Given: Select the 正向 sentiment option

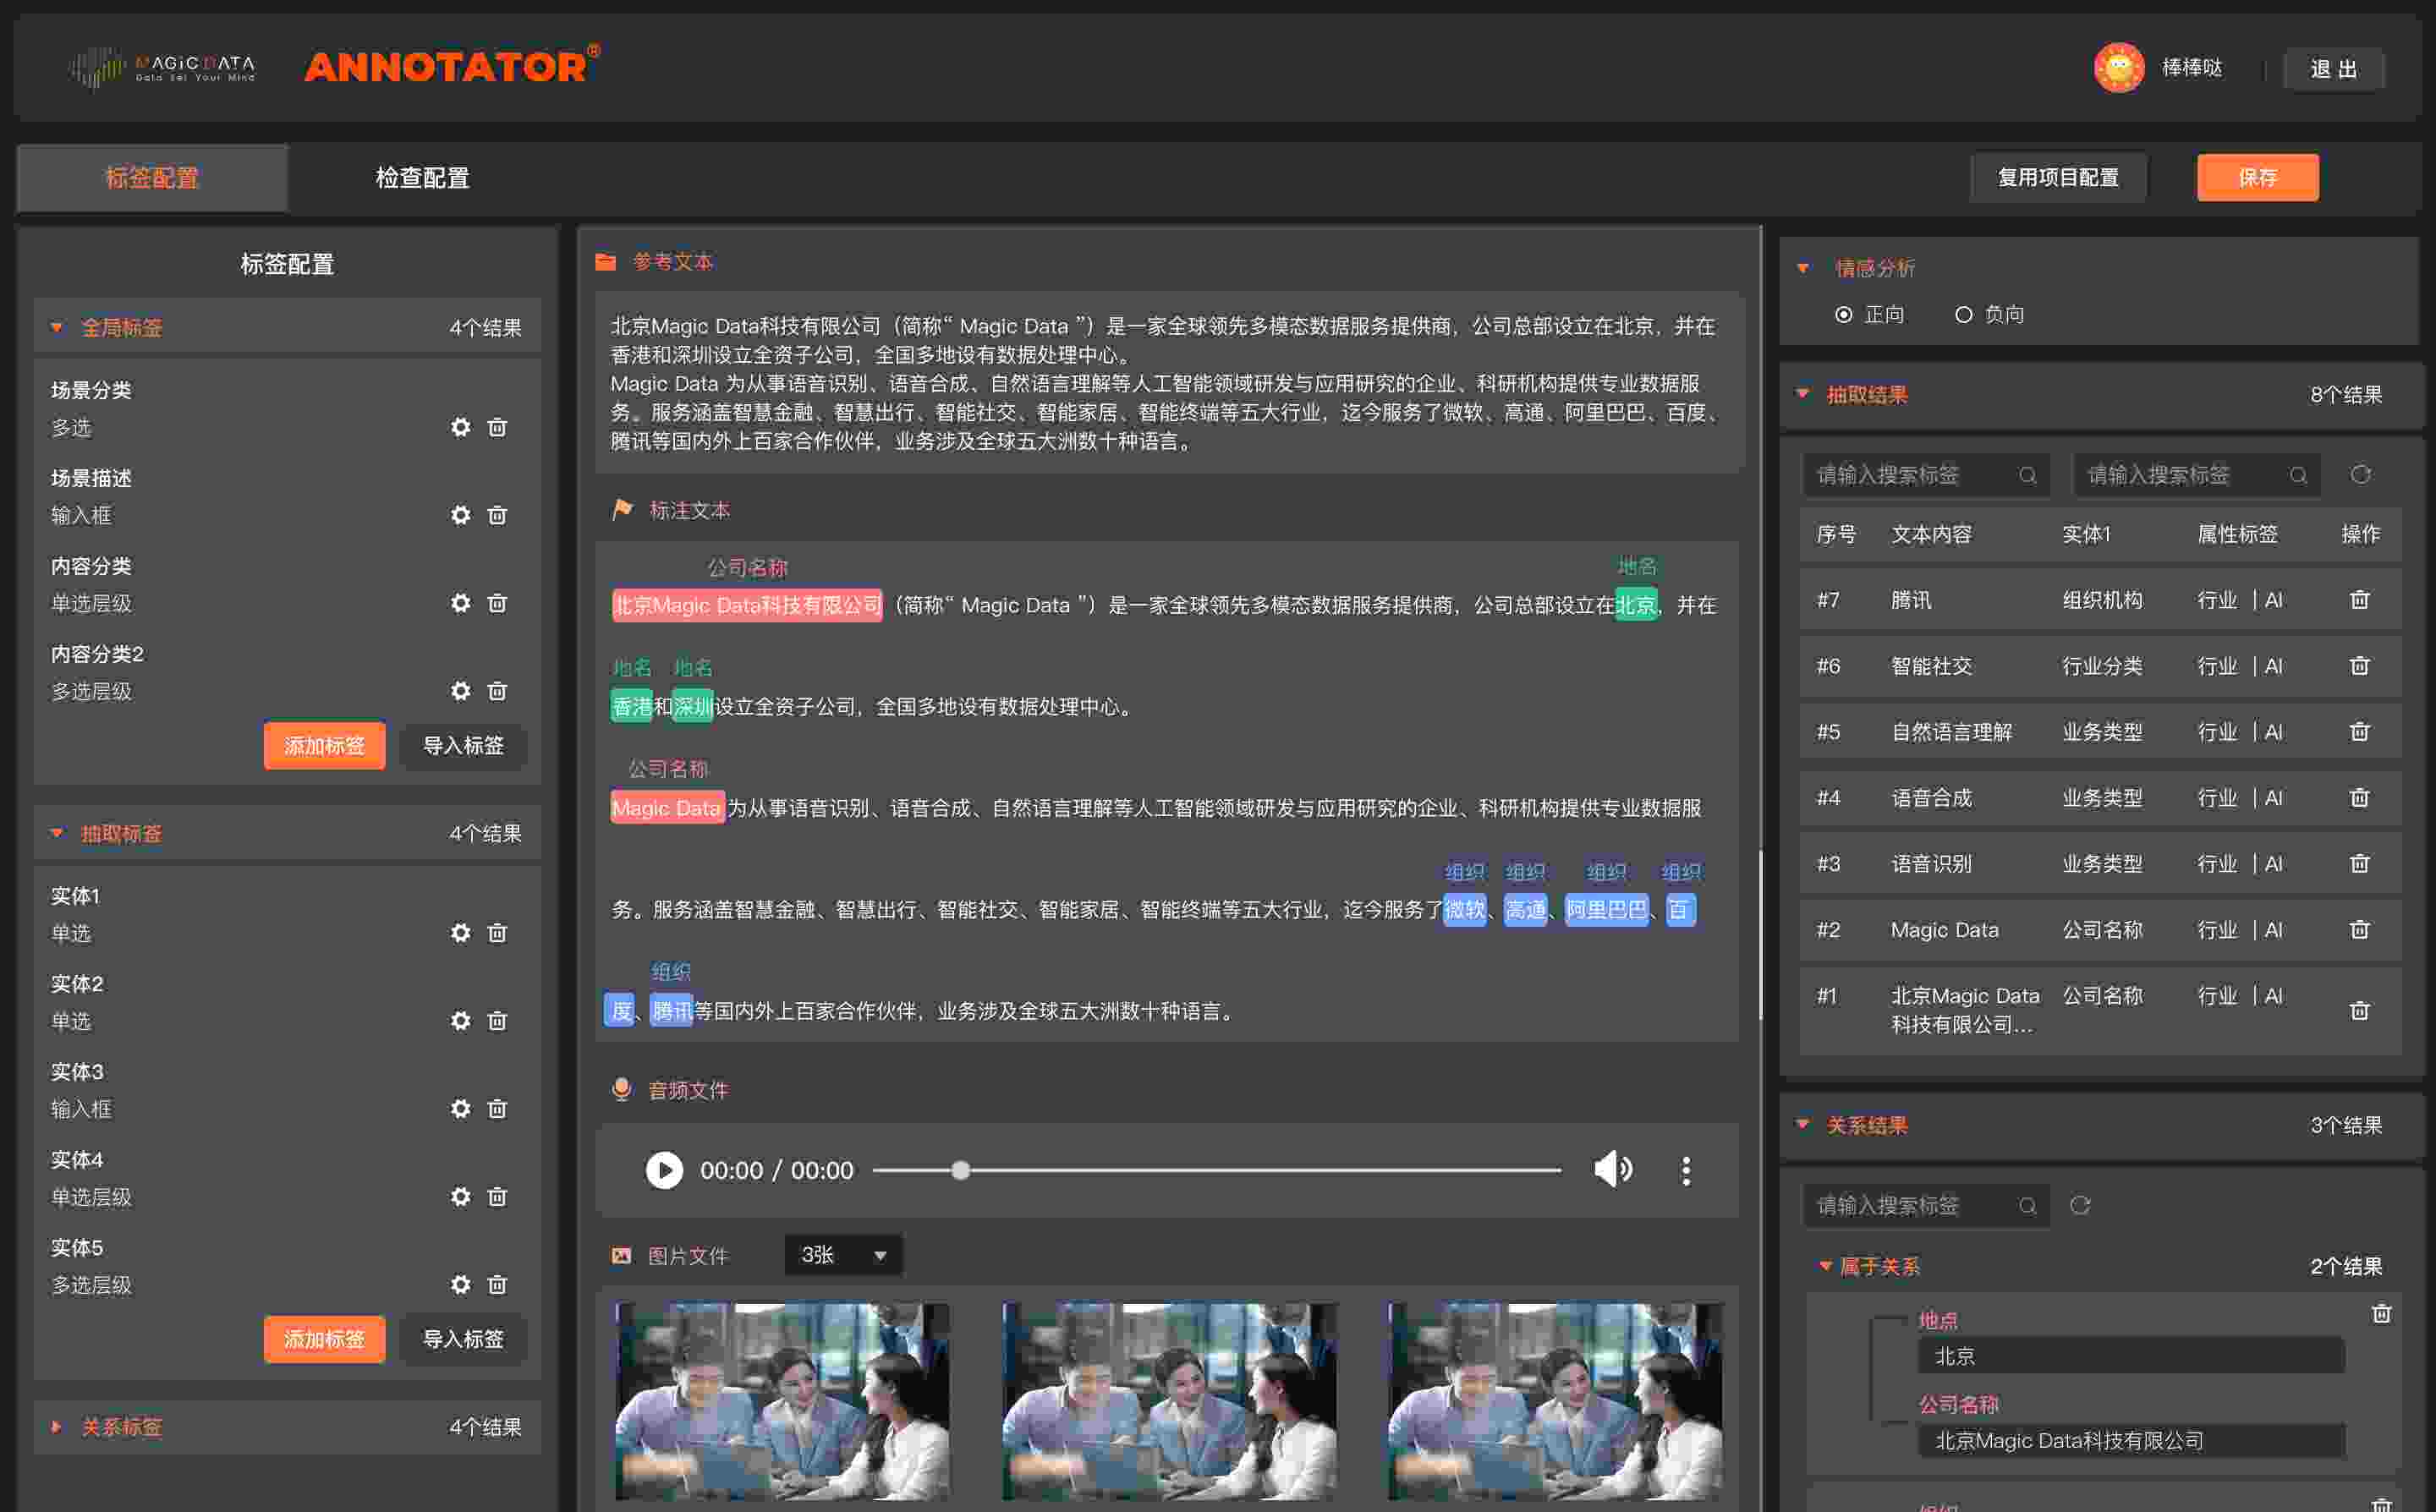Looking at the screenshot, I should coord(1843,314).
